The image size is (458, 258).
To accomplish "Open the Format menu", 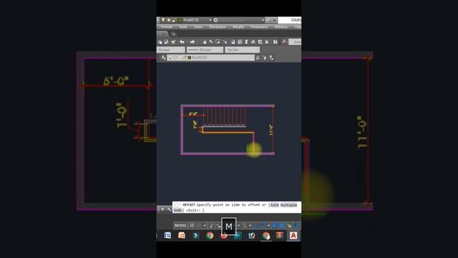I will tap(167, 27).
